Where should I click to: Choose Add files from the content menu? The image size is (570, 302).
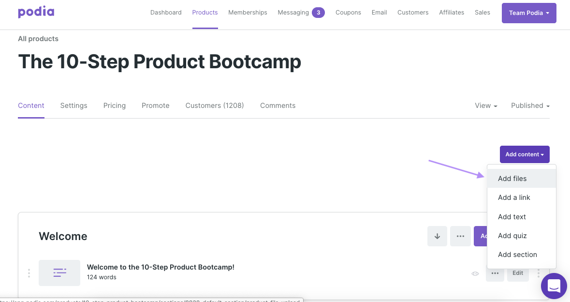(512, 179)
